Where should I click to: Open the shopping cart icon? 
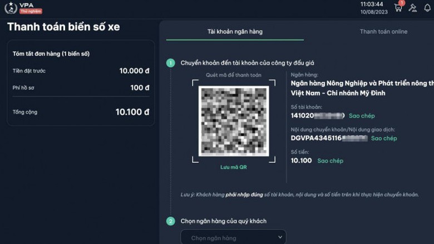point(398,8)
